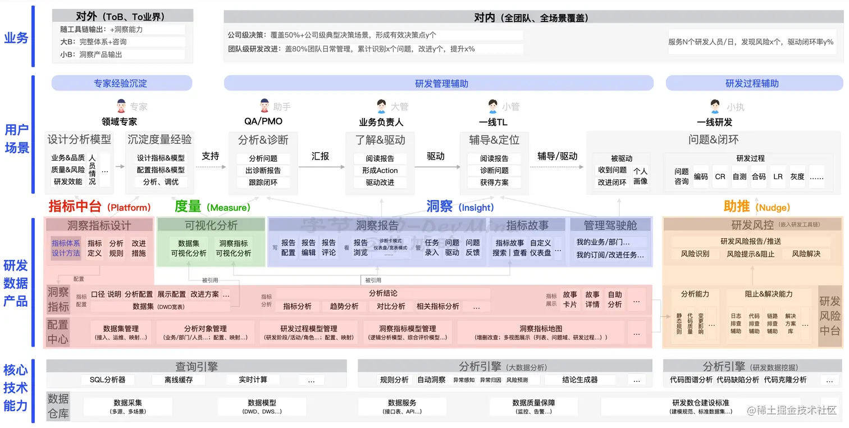Click the 个人画像 box
849x428 pixels.
tap(641, 176)
